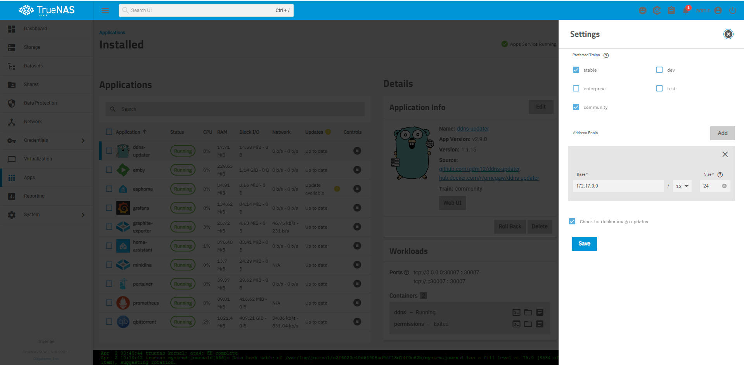Follow the Applications breadcrumb link
This screenshot has height=365, width=744.
(x=112, y=33)
